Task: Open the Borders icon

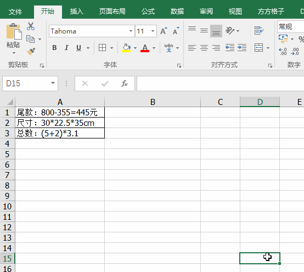Action: tap(102, 48)
